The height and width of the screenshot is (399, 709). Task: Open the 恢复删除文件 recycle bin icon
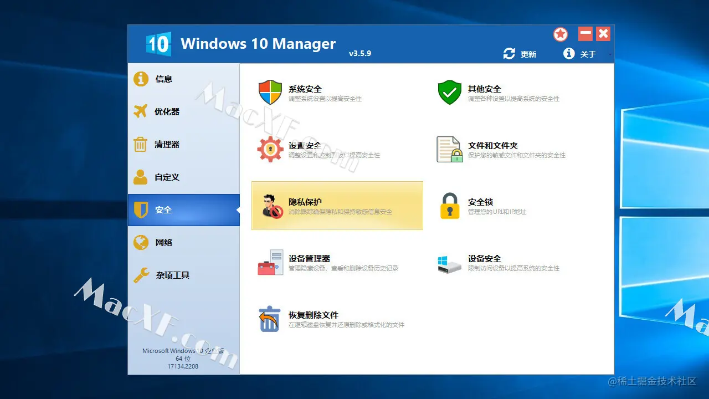[x=269, y=319]
